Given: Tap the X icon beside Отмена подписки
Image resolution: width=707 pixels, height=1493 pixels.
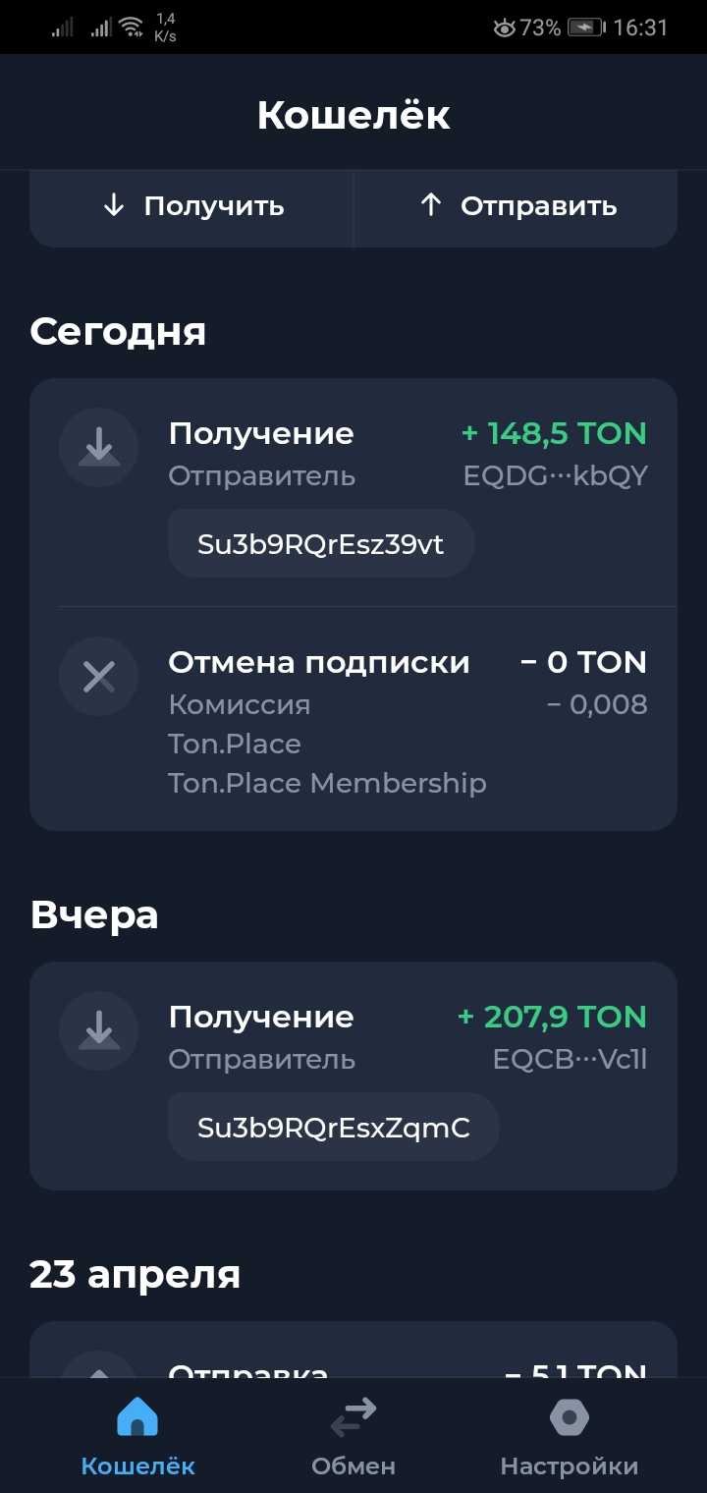Looking at the screenshot, I should point(98,676).
